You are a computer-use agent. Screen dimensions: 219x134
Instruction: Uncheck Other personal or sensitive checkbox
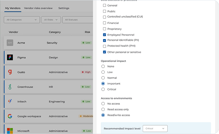coord(104,52)
